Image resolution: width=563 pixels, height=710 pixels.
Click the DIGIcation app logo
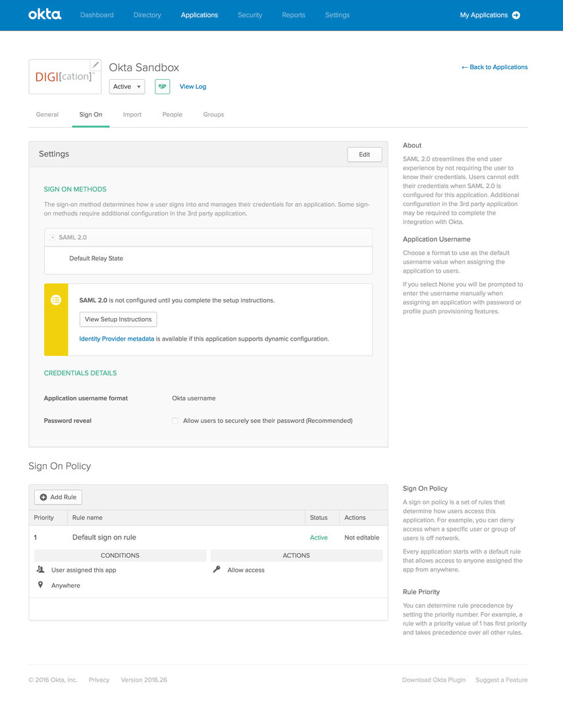(x=64, y=76)
